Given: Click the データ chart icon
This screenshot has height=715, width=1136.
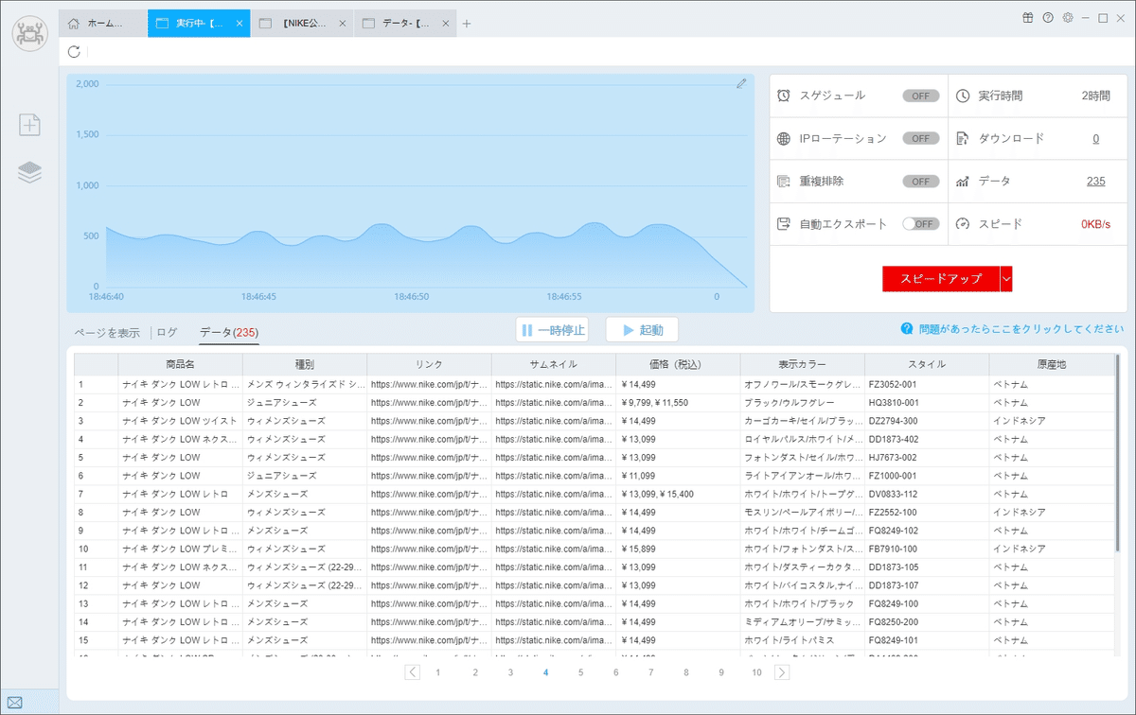Looking at the screenshot, I should pyautogui.click(x=963, y=181).
